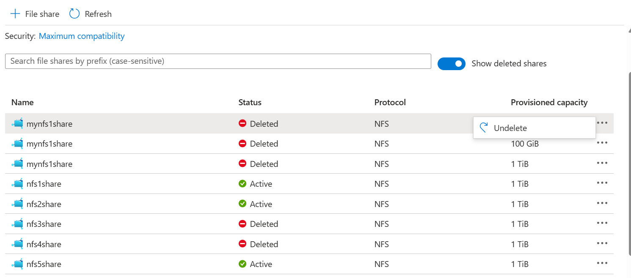Image resolution: width=631 pixels, height=278 pixels.
Task: Click the file share icon beside nfs1share
Action: [18, 184]
